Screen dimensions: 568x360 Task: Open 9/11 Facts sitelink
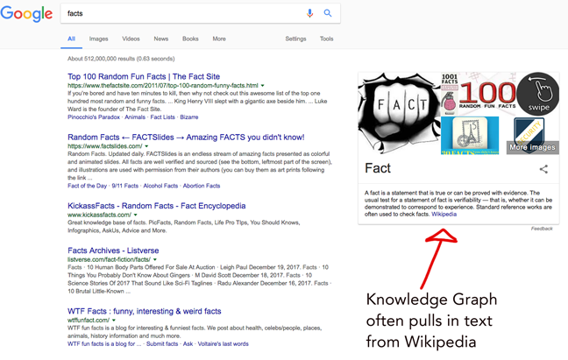tap(125, 186)
